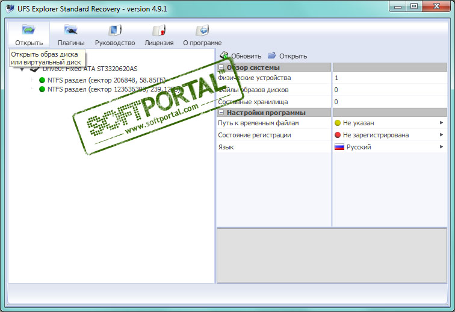Screen dimensions: 455x312
Task: Open arrow menu for Путь к временным файлам
Action: (441, 123)
